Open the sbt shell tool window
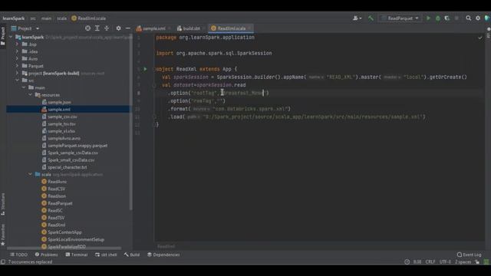 106,255
